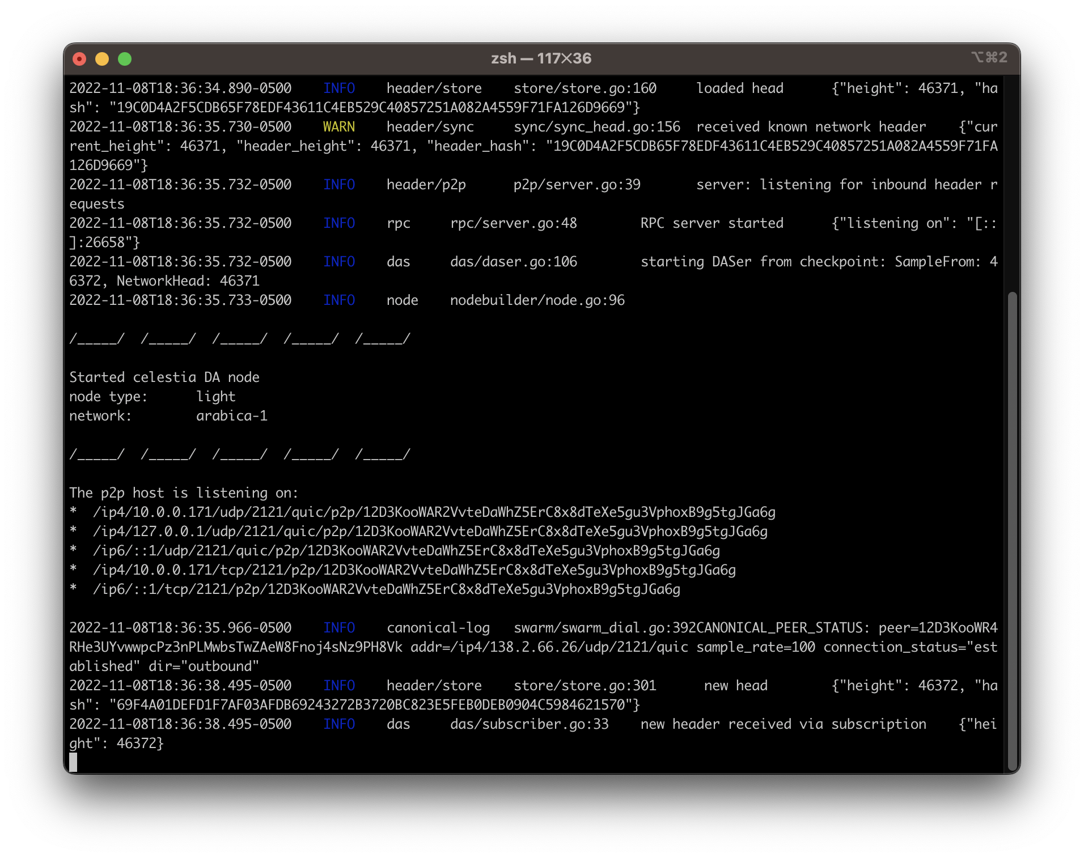Viewport: 1084px width, 858px height.
Task: Click 'nodebuilder/node.go:96' source reference
Action: point(537,300)
